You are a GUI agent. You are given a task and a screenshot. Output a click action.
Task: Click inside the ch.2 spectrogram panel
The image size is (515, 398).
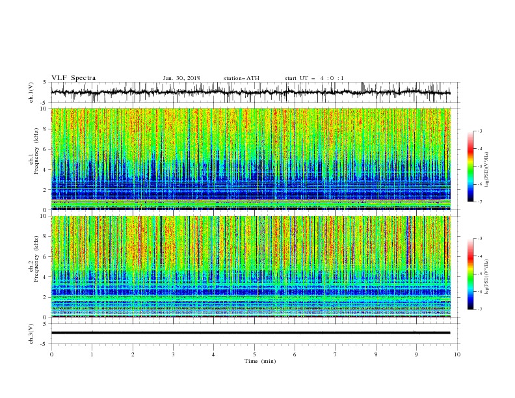tap(250, 267)
